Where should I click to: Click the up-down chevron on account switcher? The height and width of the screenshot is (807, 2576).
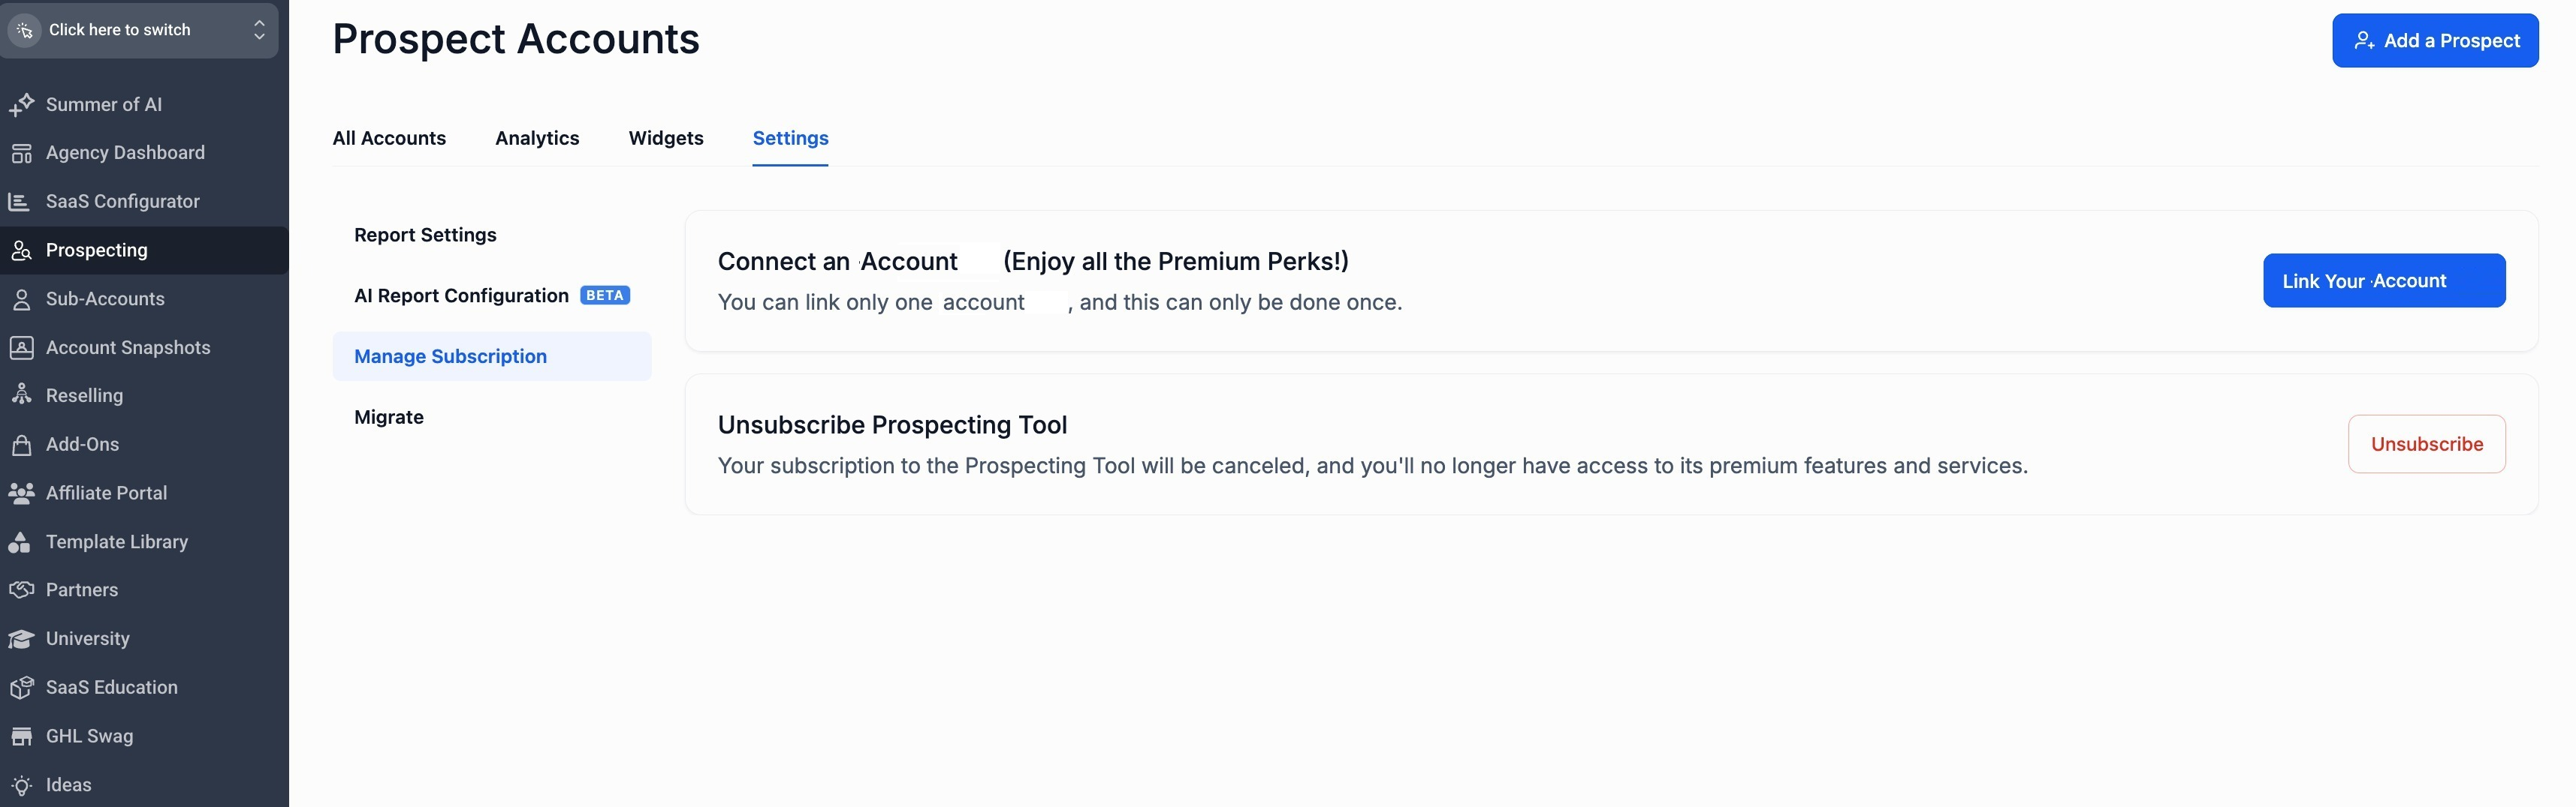pos(259,30)
